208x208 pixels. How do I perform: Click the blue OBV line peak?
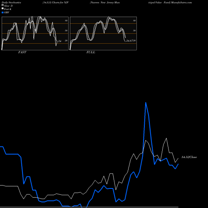[146, 103]
